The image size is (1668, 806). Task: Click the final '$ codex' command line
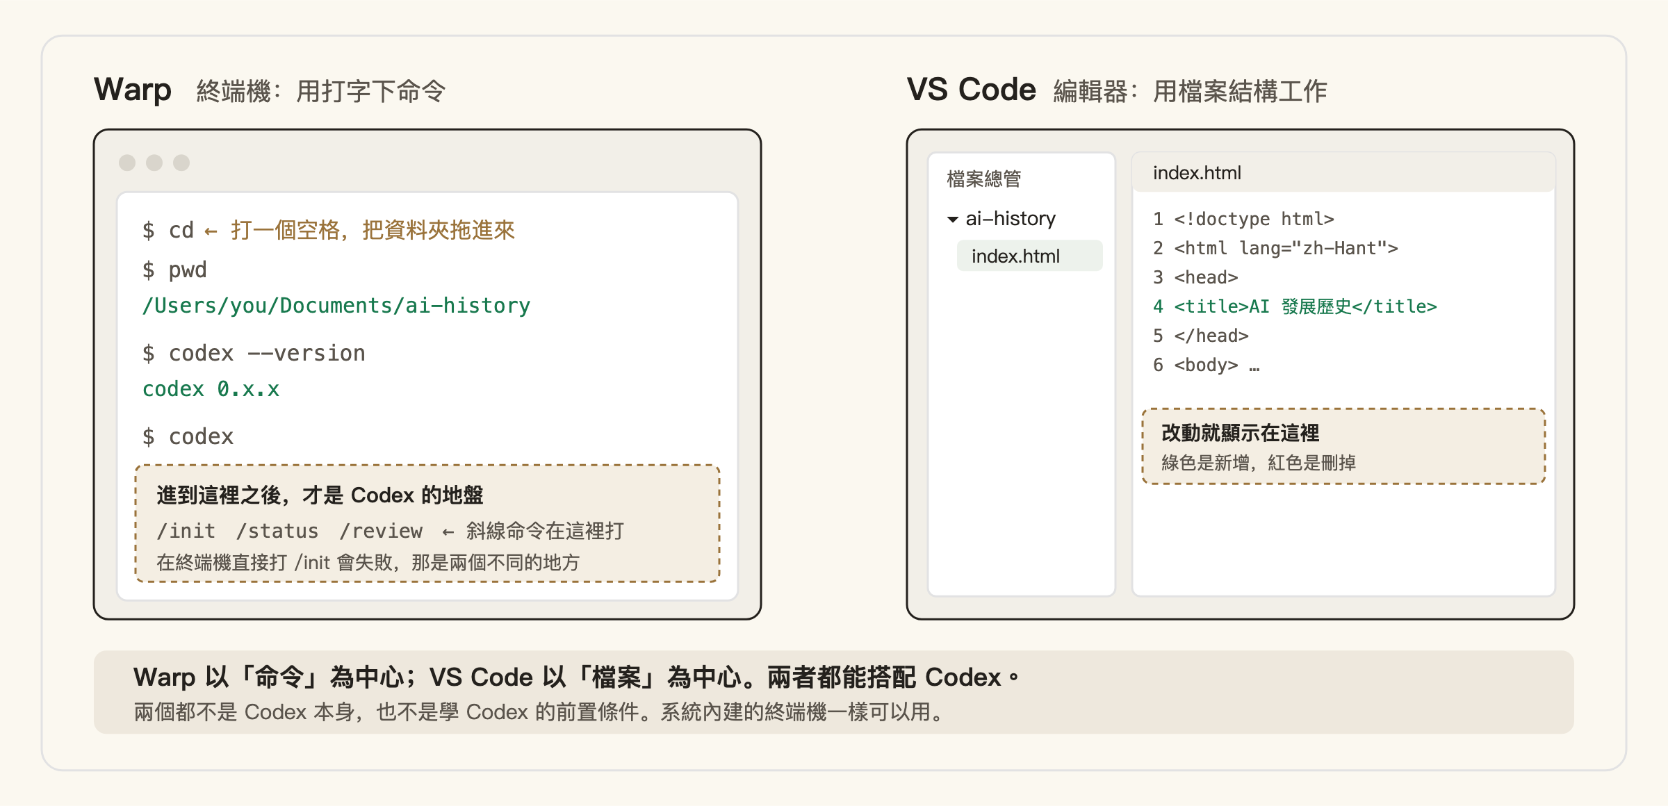(x=188, y=436)
